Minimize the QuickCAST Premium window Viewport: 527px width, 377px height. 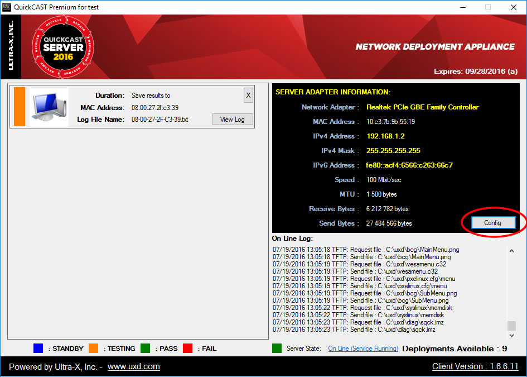click(x=462, y=7)
